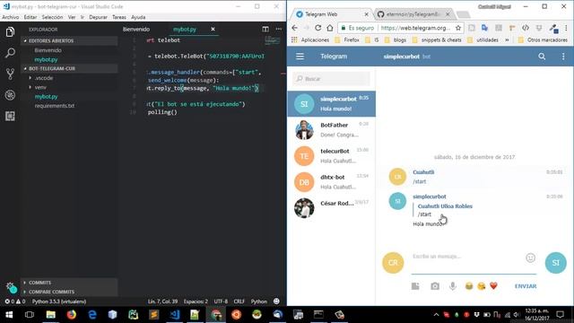Viewport: 574px width, 323px height.
Task: Open the Aplicaciones bookmarks shortcut
Action: [x=310, y=39]
